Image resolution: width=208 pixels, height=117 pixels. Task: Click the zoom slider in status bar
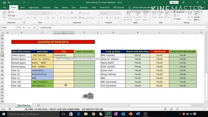tap(191, 109)
